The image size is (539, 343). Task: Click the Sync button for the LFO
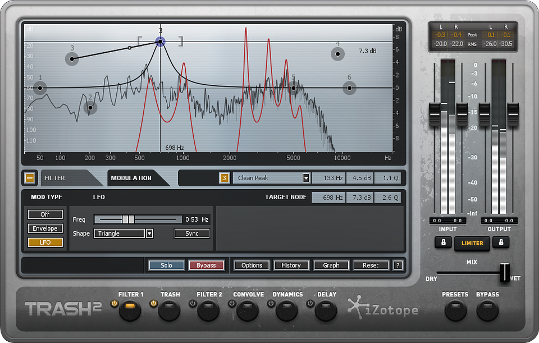click(191, 233)
